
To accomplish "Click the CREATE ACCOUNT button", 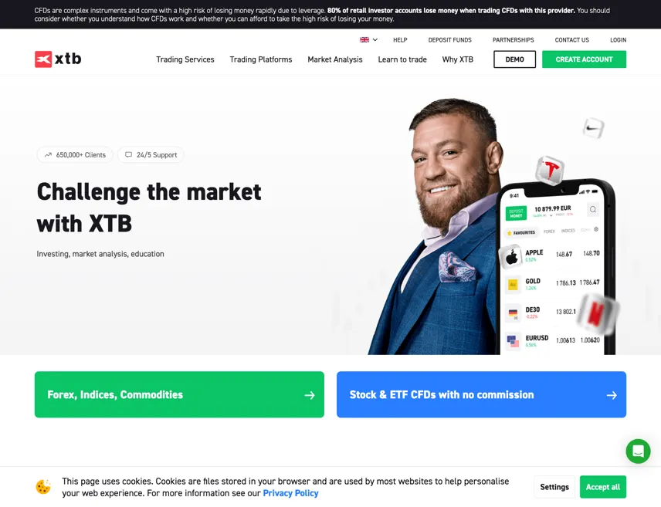I will coord(584,59).
